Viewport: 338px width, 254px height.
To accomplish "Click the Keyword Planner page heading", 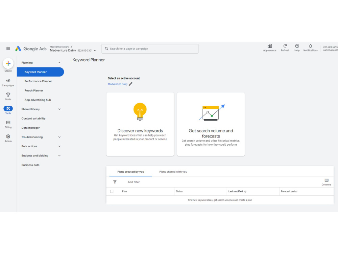I will (89, 60).
